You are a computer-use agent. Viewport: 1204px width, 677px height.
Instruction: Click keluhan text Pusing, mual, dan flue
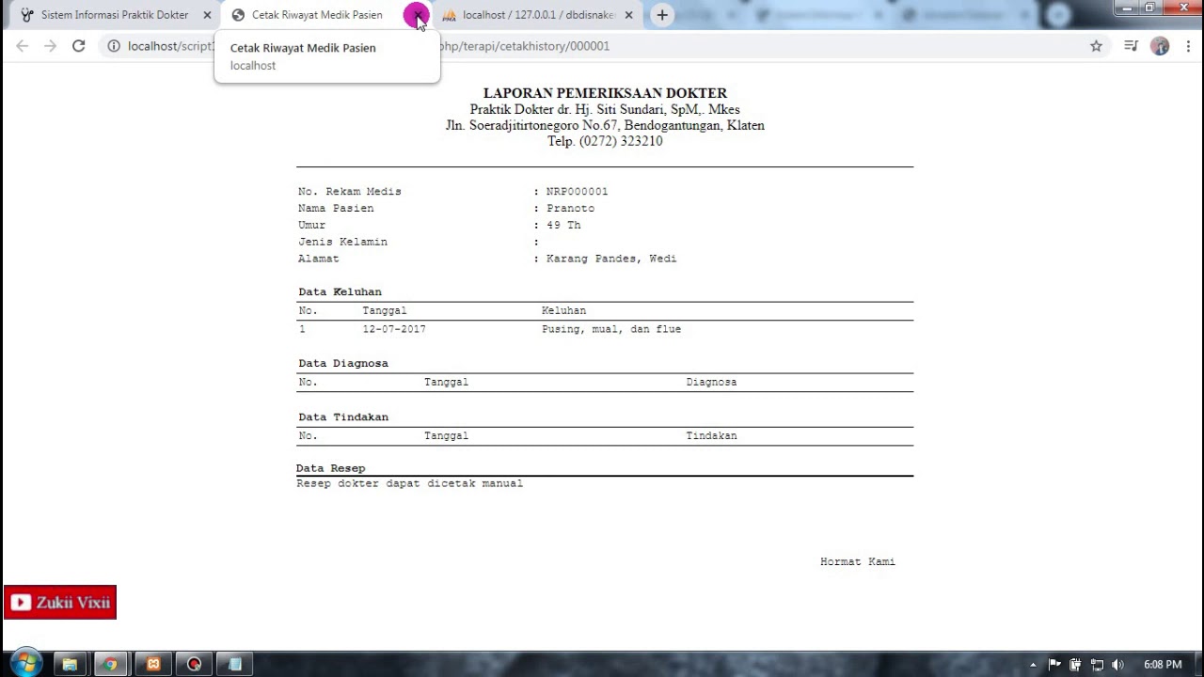click(611, 330)
